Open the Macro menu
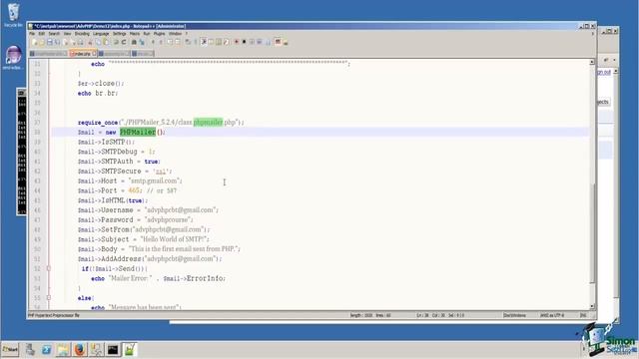This screenshot has height=359, width=639. tap(135, 34)
